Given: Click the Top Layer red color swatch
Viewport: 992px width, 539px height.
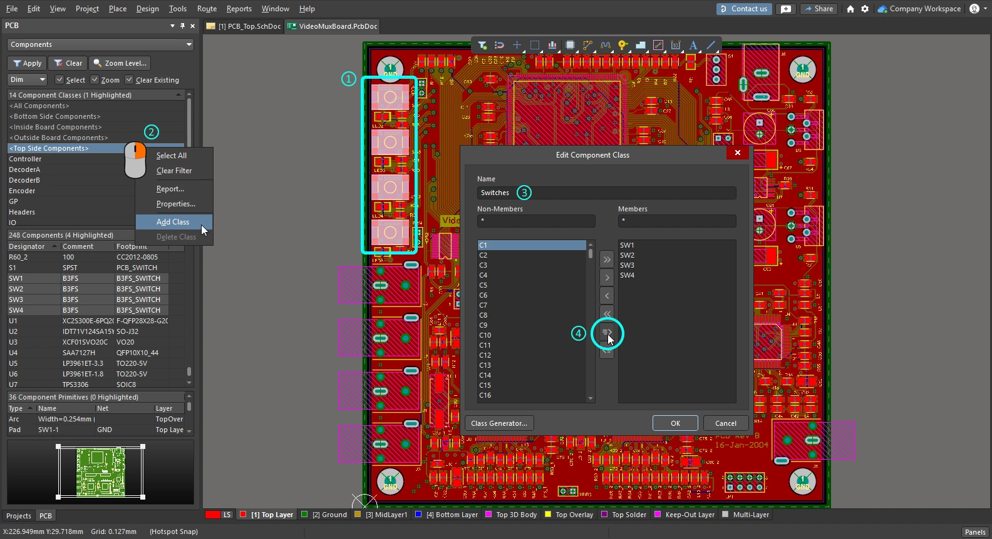Looking at the screenshot, I should (x=242, y=515).
